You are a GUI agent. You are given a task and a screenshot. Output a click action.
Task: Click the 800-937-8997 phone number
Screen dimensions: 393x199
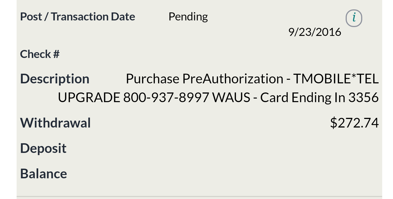pos(166,97)
